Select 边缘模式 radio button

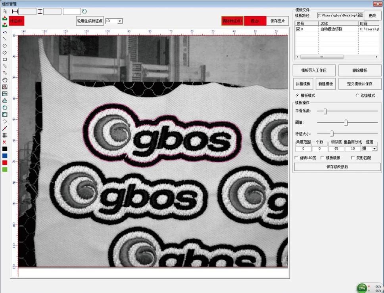(357, 95)
